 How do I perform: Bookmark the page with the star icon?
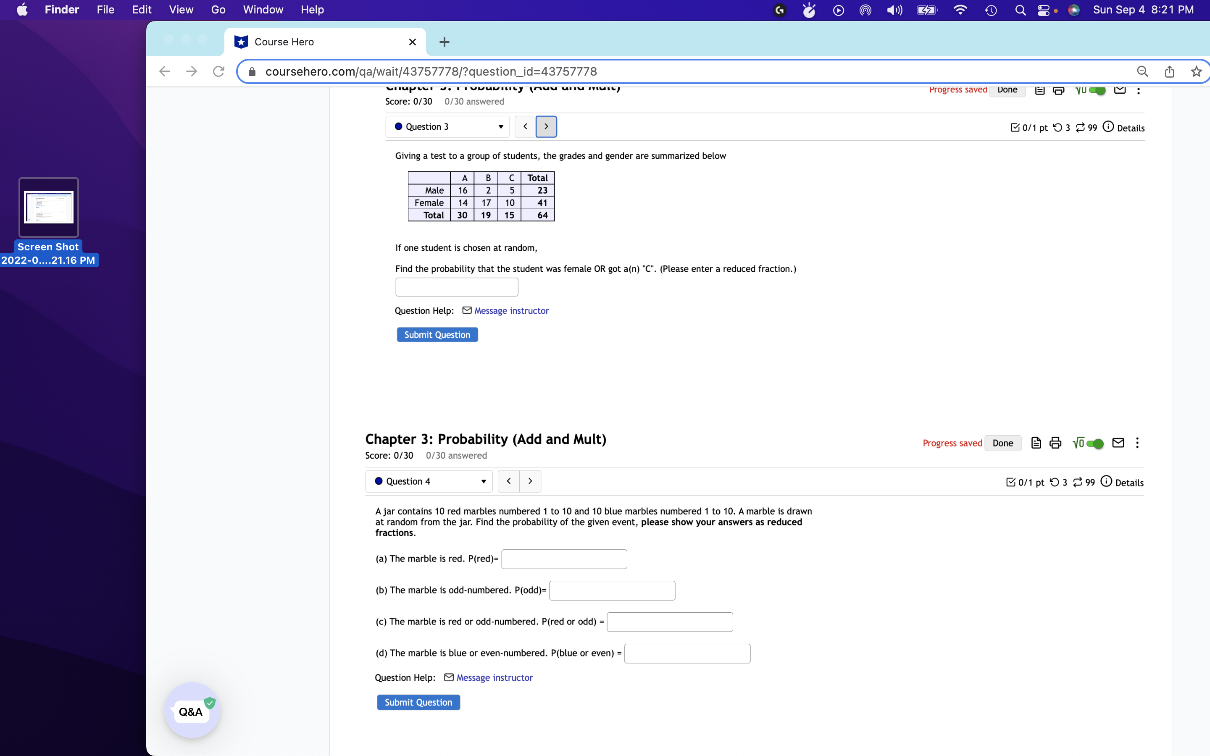point(1195,71)
